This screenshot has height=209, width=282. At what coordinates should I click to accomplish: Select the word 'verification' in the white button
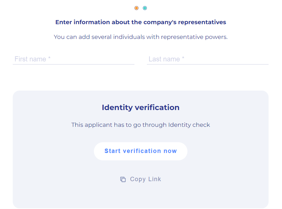pyautogui.click(x=142, y=151)
